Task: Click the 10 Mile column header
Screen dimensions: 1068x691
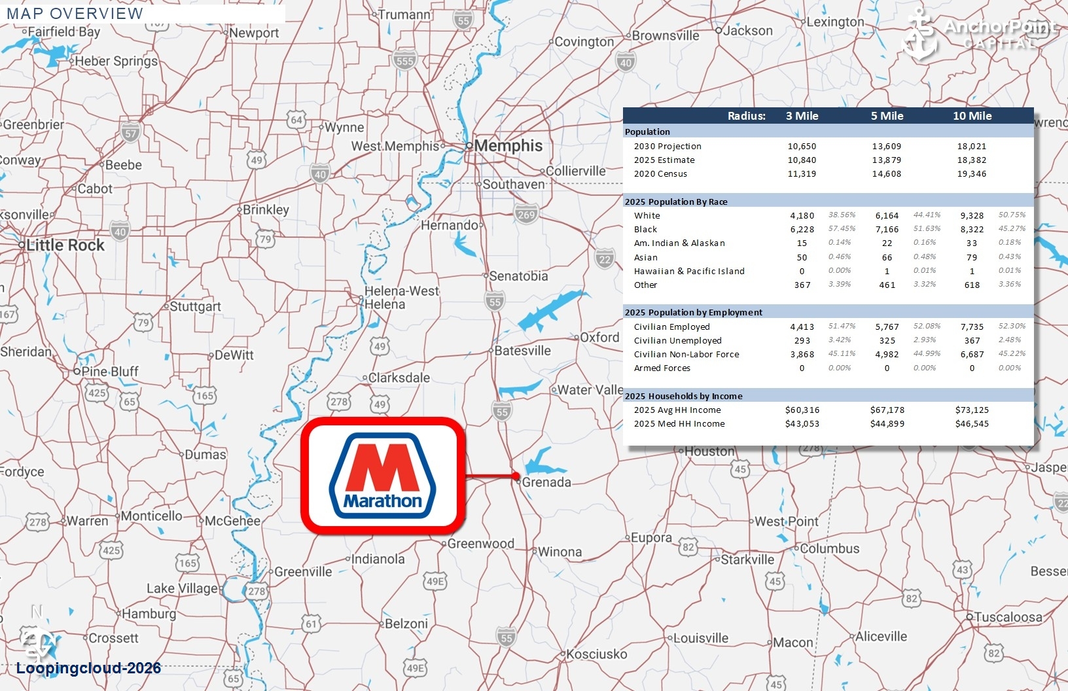Action: click(972, 116)
